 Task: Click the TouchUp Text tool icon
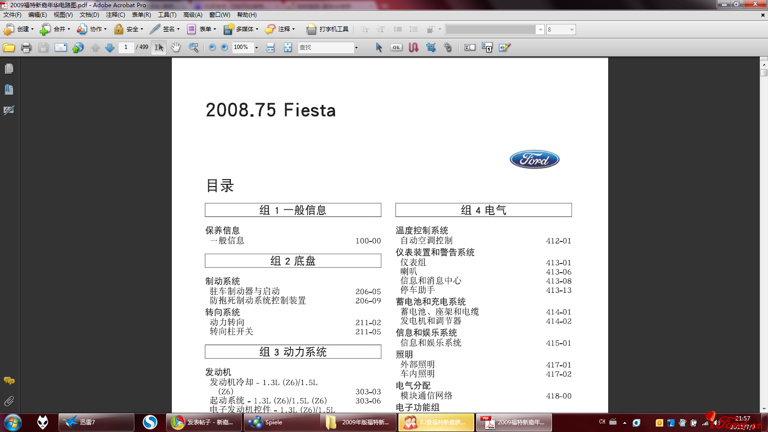470,48
